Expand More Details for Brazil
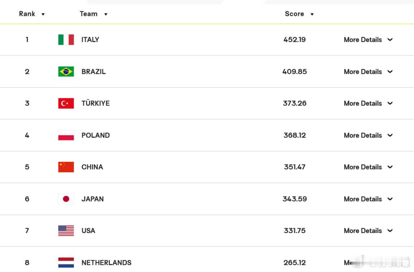Screen dimensions: 414x272 click(x=368, y=72)
